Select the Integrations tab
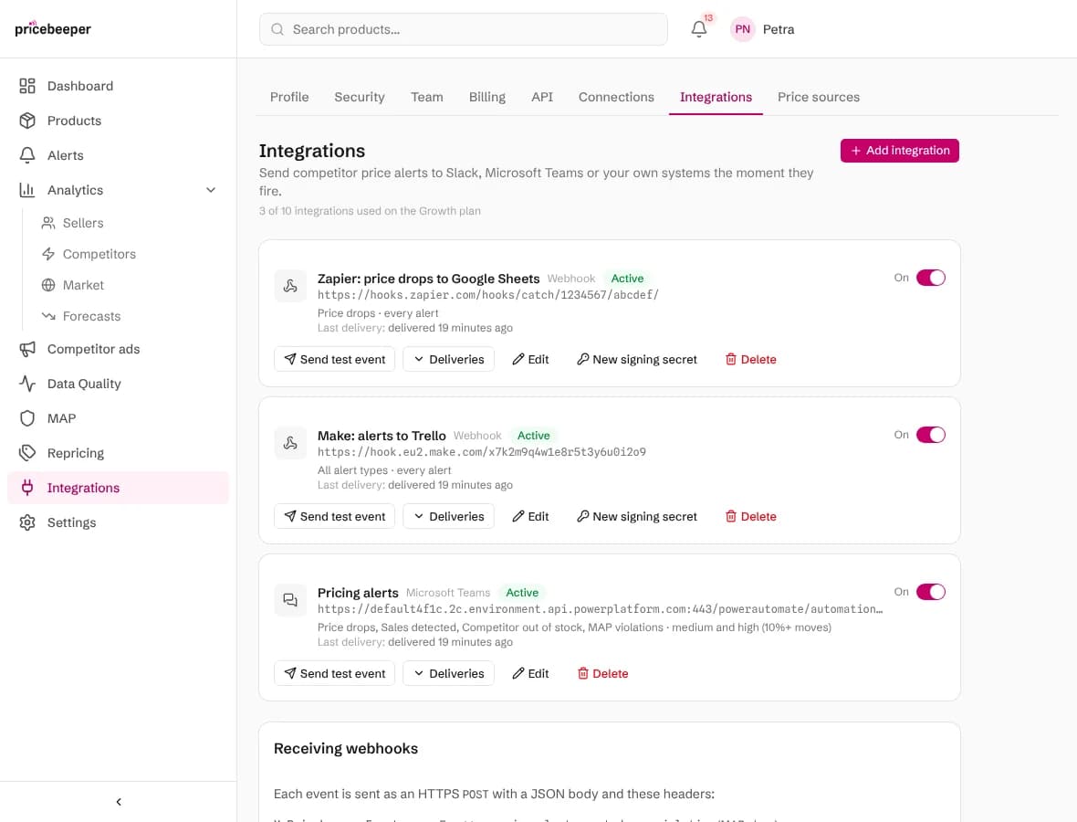Screen dimensions: 1077x822 (x=716, y=97)
